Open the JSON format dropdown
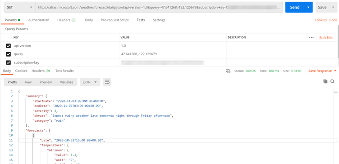Viewport: 339px width, 164px height. coord(90,82)
